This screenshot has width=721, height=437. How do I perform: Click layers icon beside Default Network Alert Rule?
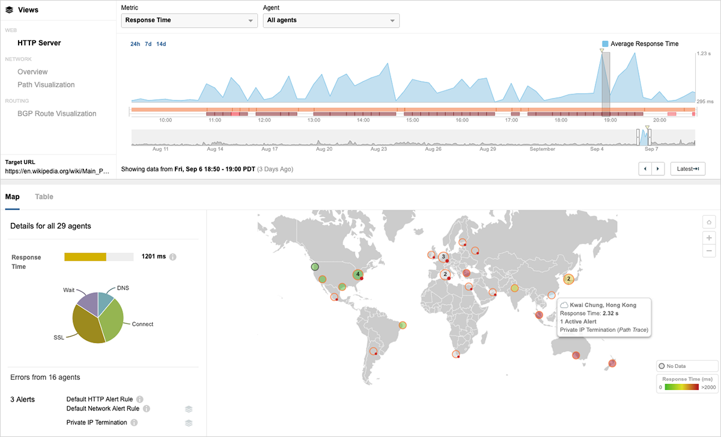[189, 409]
